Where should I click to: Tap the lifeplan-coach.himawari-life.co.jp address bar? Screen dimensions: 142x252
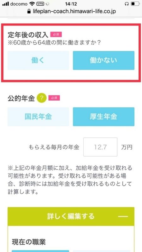(72, 11)
